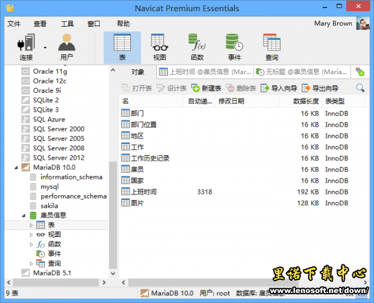Open the 窗口 menu
This screenshot has height=303, width=374.
coord(93,24)
